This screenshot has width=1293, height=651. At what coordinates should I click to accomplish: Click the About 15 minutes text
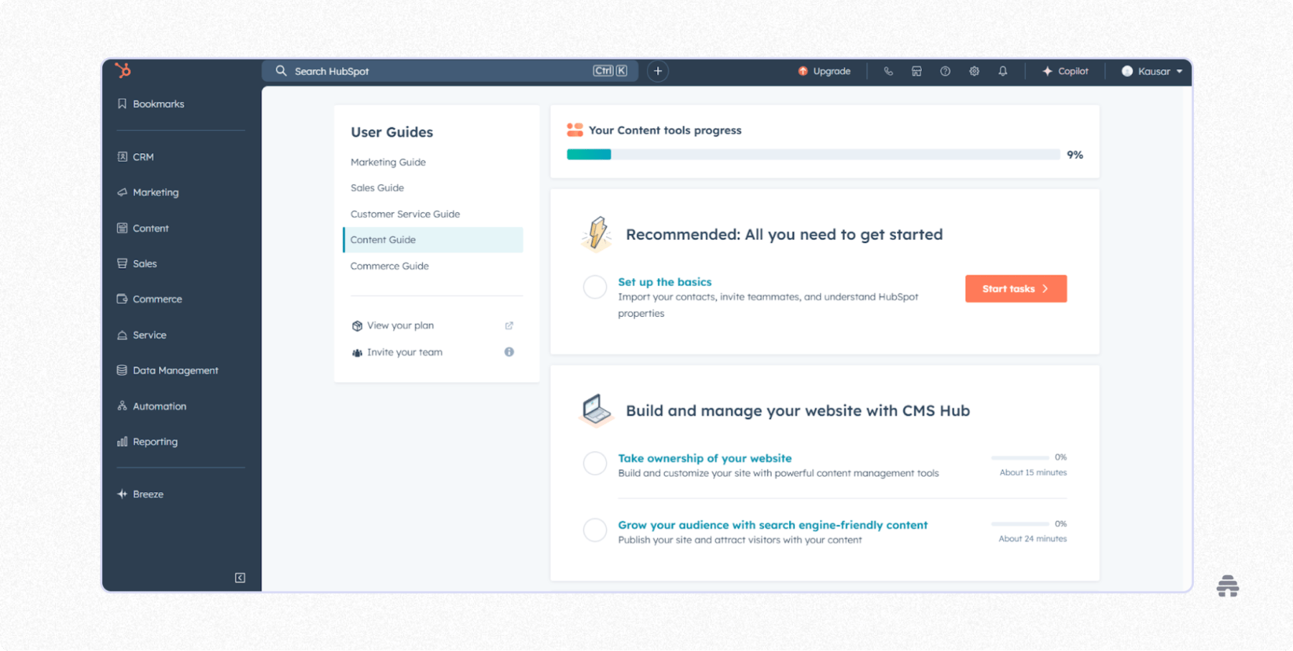(1033, 473)
